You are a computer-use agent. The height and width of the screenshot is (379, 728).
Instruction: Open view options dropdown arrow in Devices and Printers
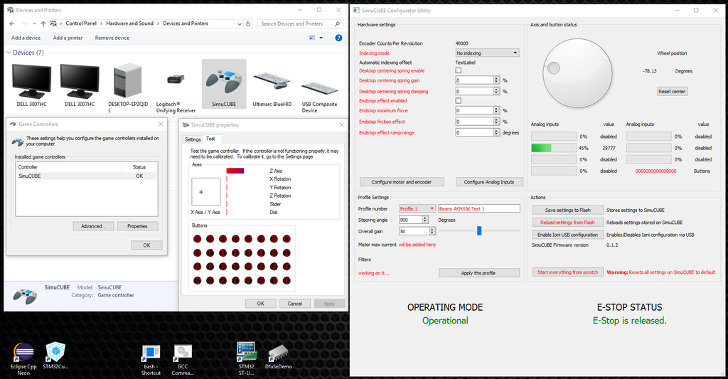[321, 38]
